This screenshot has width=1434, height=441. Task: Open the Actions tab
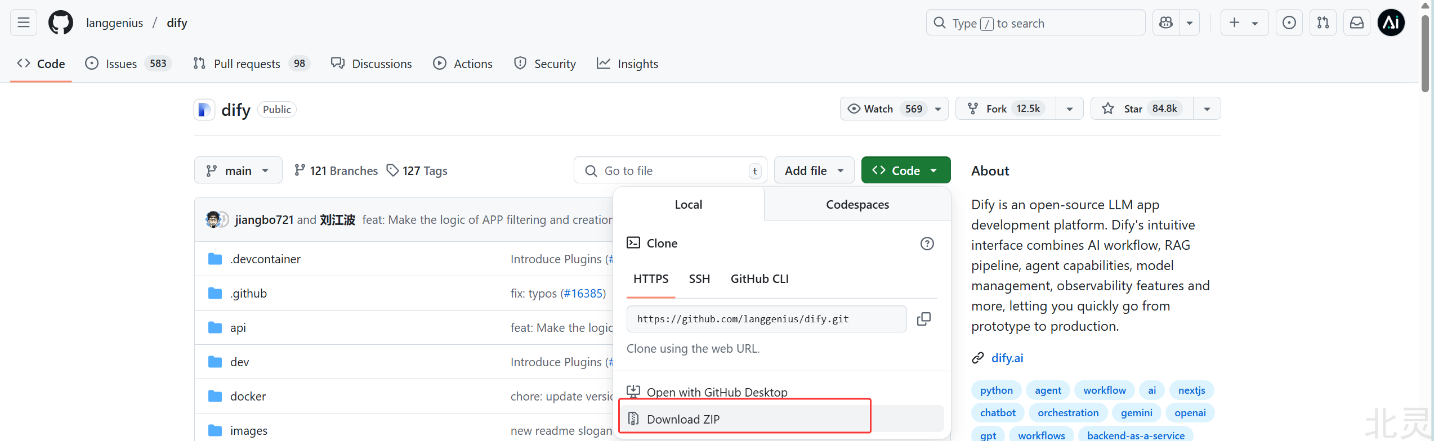pyautogui.click(x=463, y=64)
